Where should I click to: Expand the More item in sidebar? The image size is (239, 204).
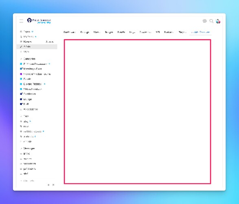[24, 52]
